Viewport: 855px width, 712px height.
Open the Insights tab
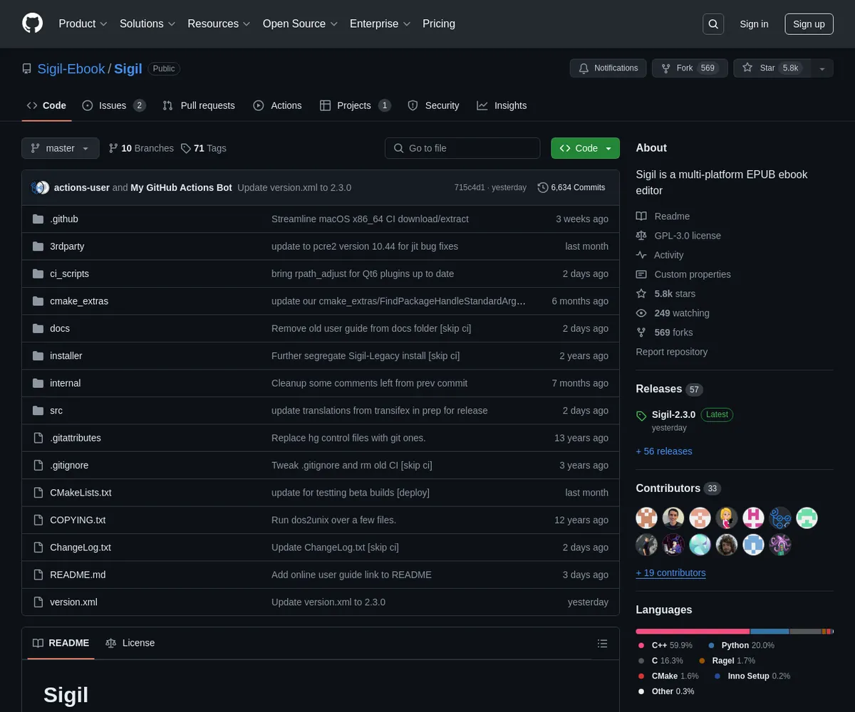tap(502, 105)
